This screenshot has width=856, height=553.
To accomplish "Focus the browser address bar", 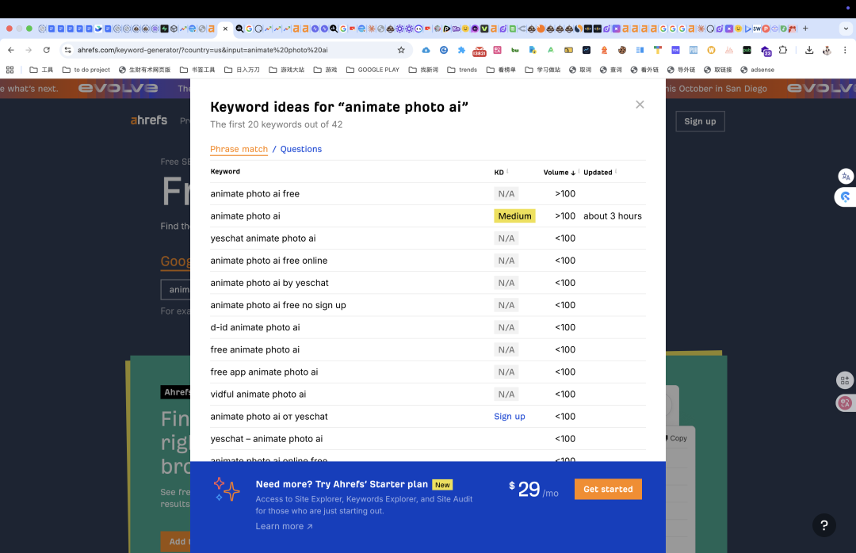I will (235, 50).
